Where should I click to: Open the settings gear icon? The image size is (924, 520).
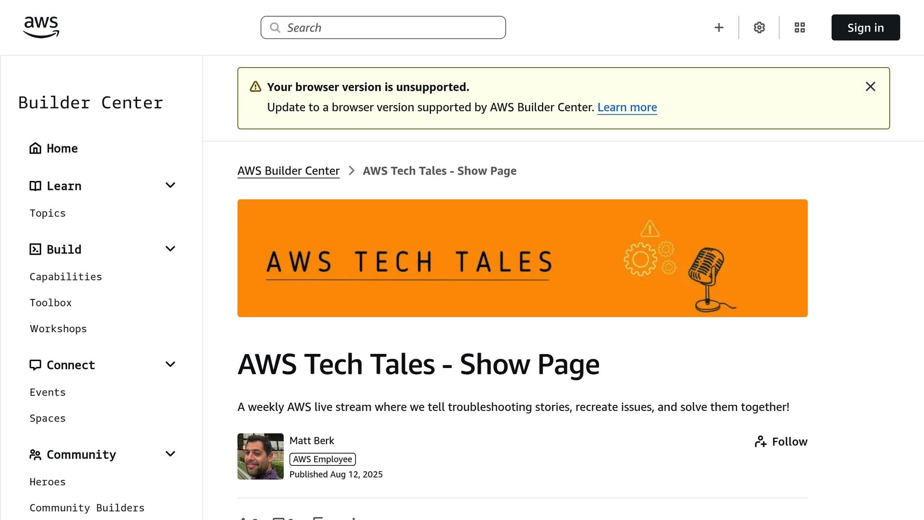click(x=759, y=27)
